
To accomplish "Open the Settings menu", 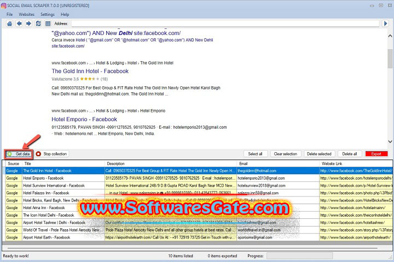I will (x=48, y=15).
